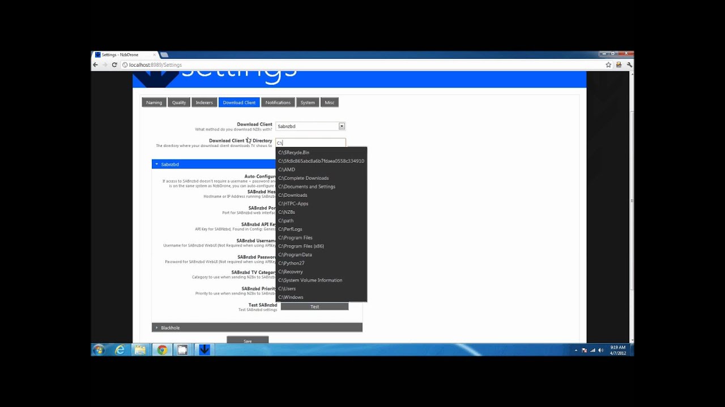Open the Chrome wrench menu
This screenshot has width=725, height=407.
629,65
